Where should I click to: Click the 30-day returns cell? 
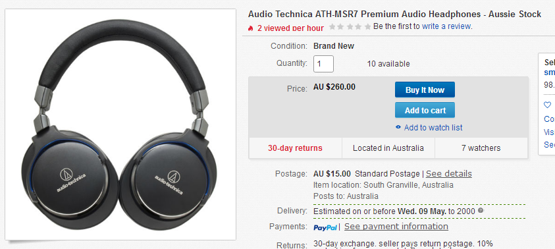pyautogui.click(x=295, y=148)
